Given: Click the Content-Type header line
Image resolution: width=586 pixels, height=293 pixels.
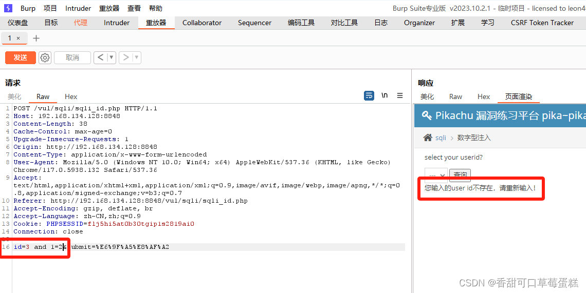Looking at the screenshot, I should click(x=110, y=154).
